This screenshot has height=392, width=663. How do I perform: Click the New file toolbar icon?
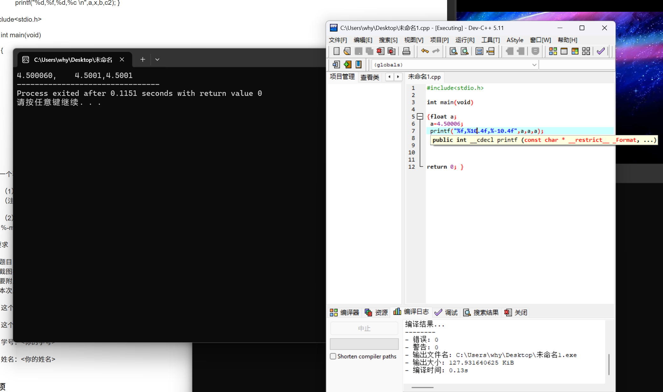336,51
